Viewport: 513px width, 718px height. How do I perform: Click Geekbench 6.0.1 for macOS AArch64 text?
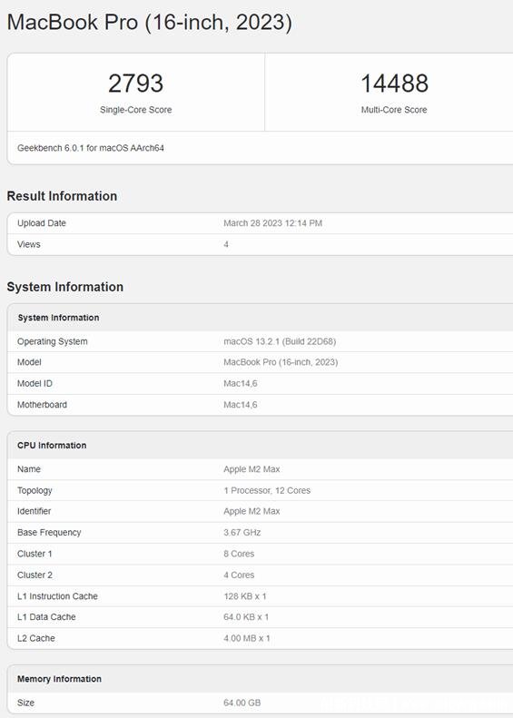(91, 148)
